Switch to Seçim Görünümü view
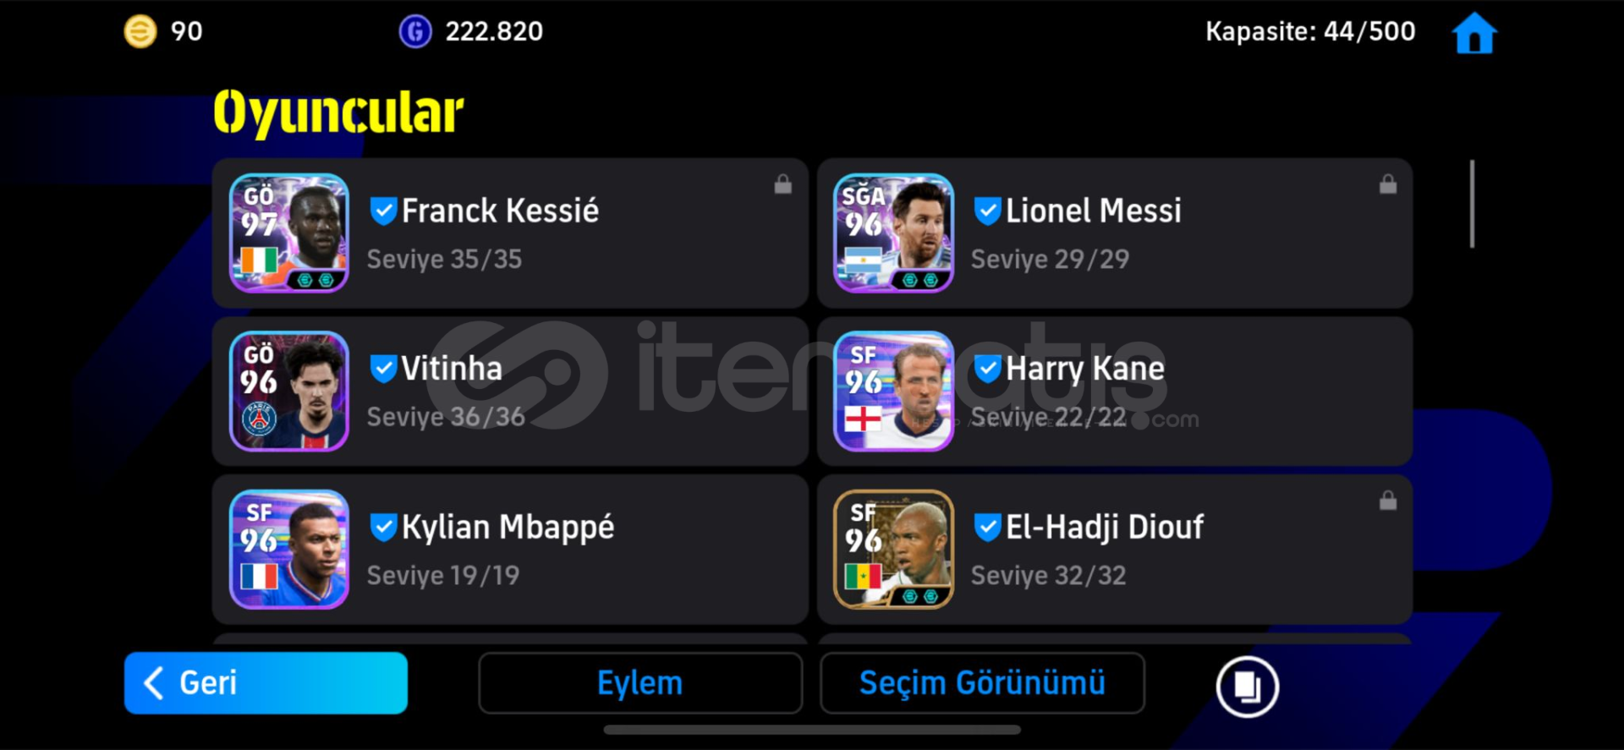 [x=982, y=683]
